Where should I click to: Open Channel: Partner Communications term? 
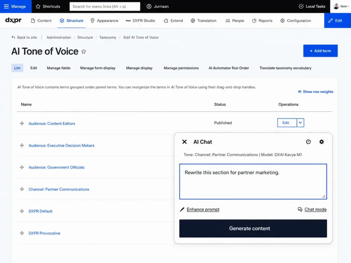tap(59, 189)
